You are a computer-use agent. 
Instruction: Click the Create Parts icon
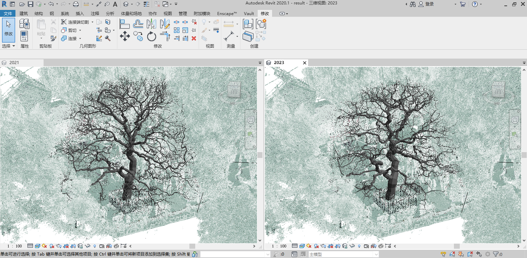248,36
